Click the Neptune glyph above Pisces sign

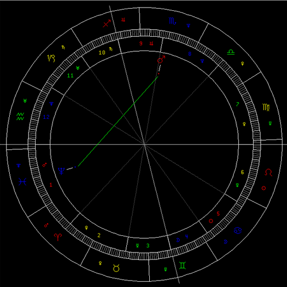tap(18, 165)
